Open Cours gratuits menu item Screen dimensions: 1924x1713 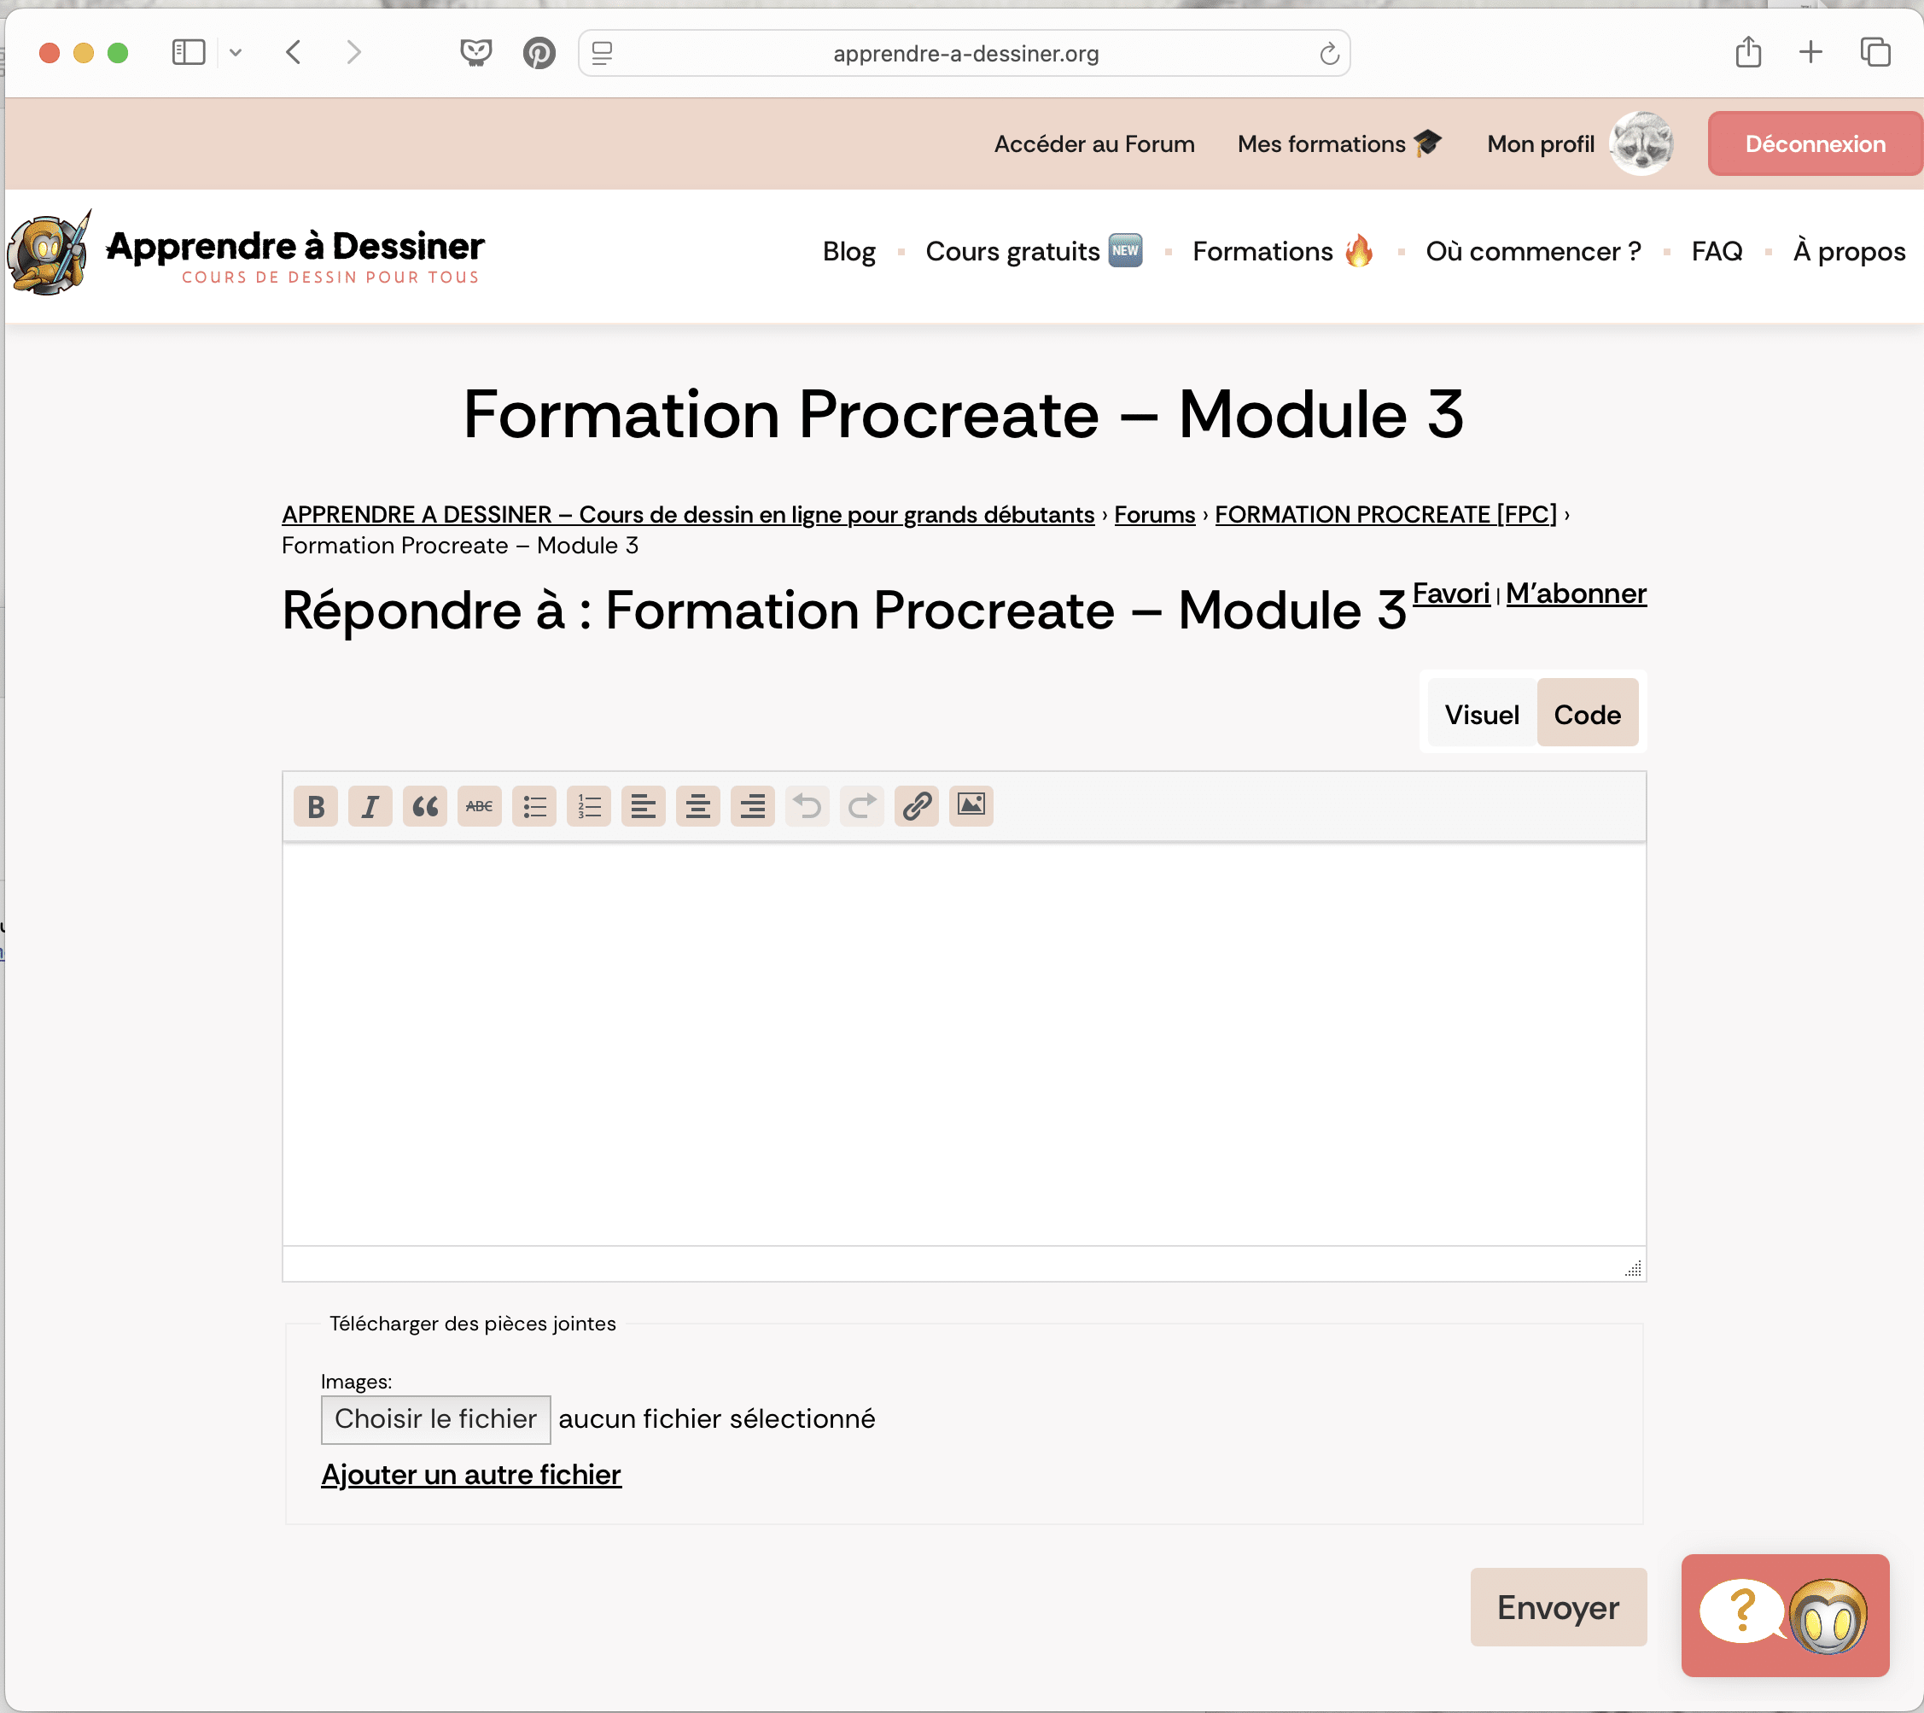1034,251
